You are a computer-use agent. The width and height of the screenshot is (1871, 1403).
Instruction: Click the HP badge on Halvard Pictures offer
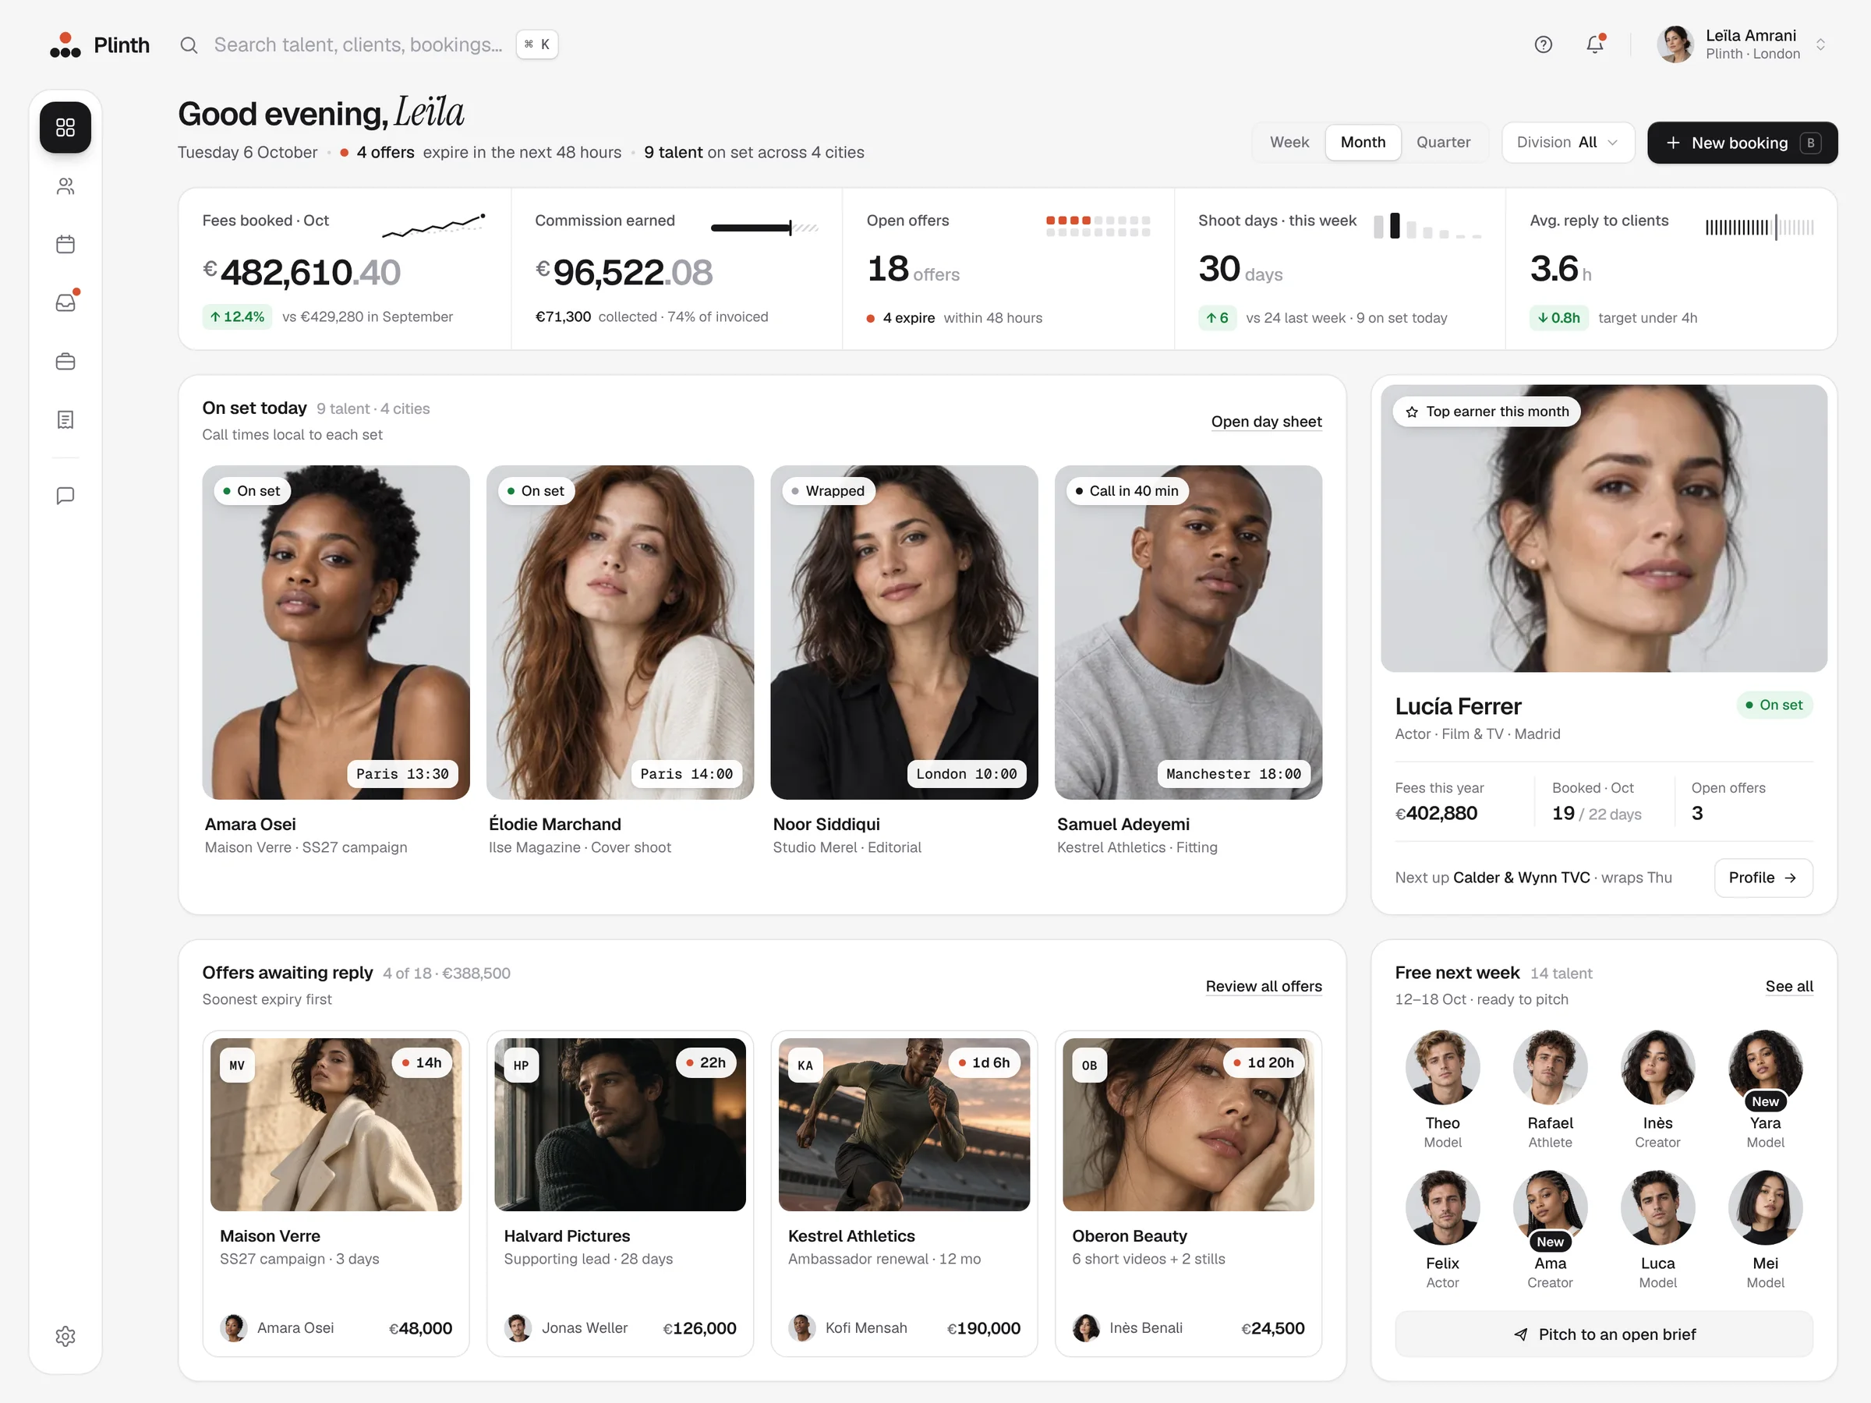click(x=521, y=1066)
